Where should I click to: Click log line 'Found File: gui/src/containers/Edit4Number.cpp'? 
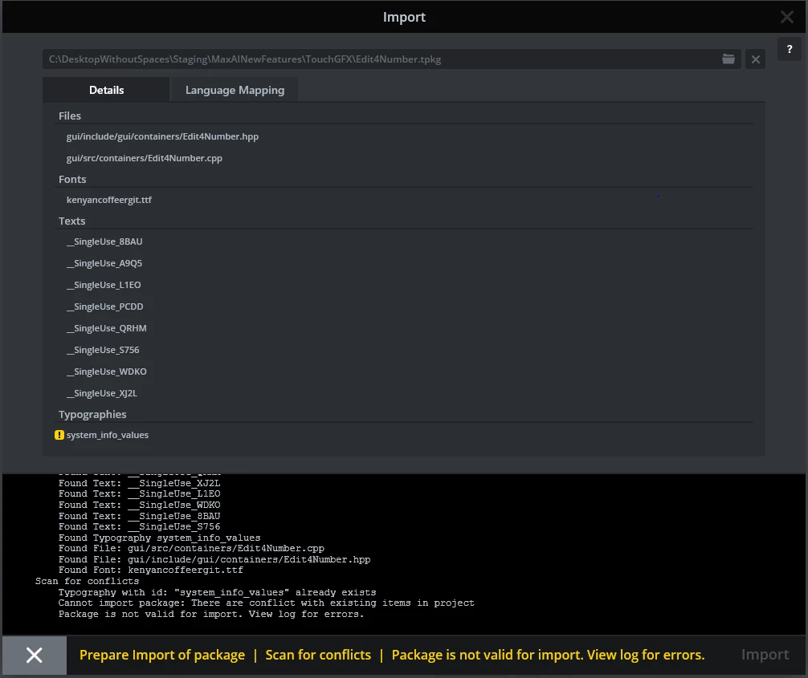[x=191, y=548]
